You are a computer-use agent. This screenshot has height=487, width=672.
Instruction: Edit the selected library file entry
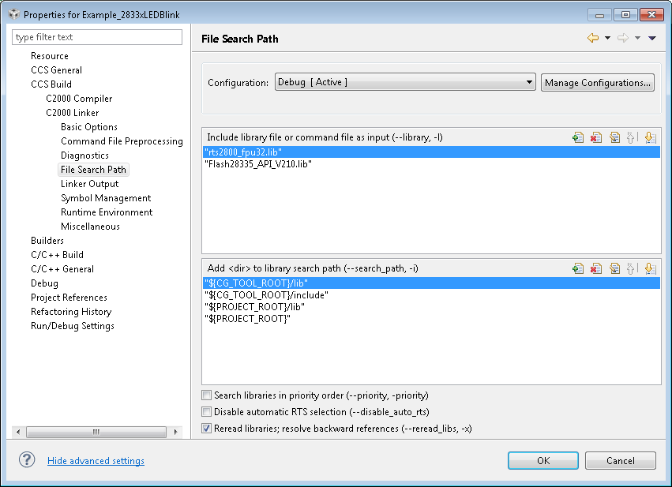coord(614,137)
